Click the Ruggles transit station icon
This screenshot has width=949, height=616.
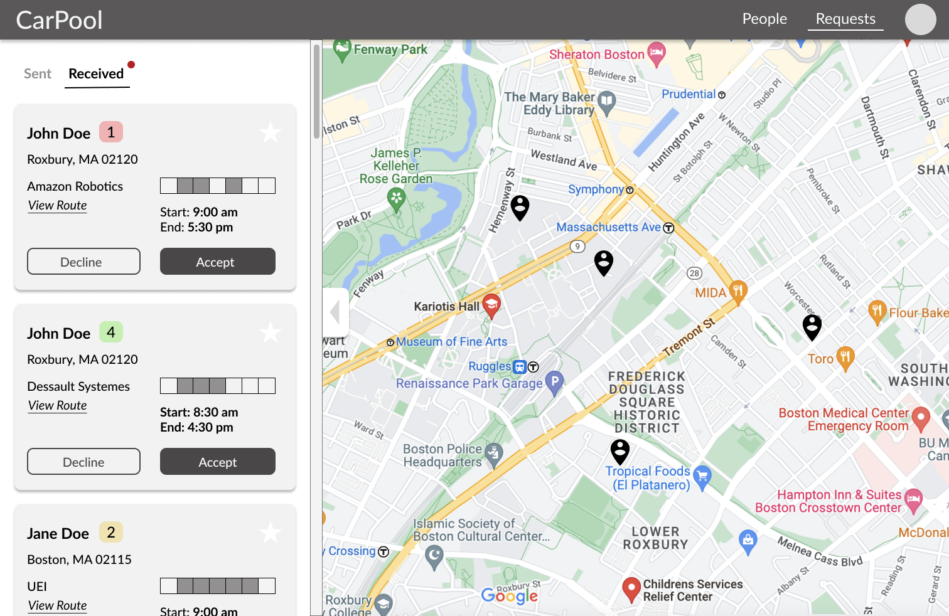coord(520,367)
